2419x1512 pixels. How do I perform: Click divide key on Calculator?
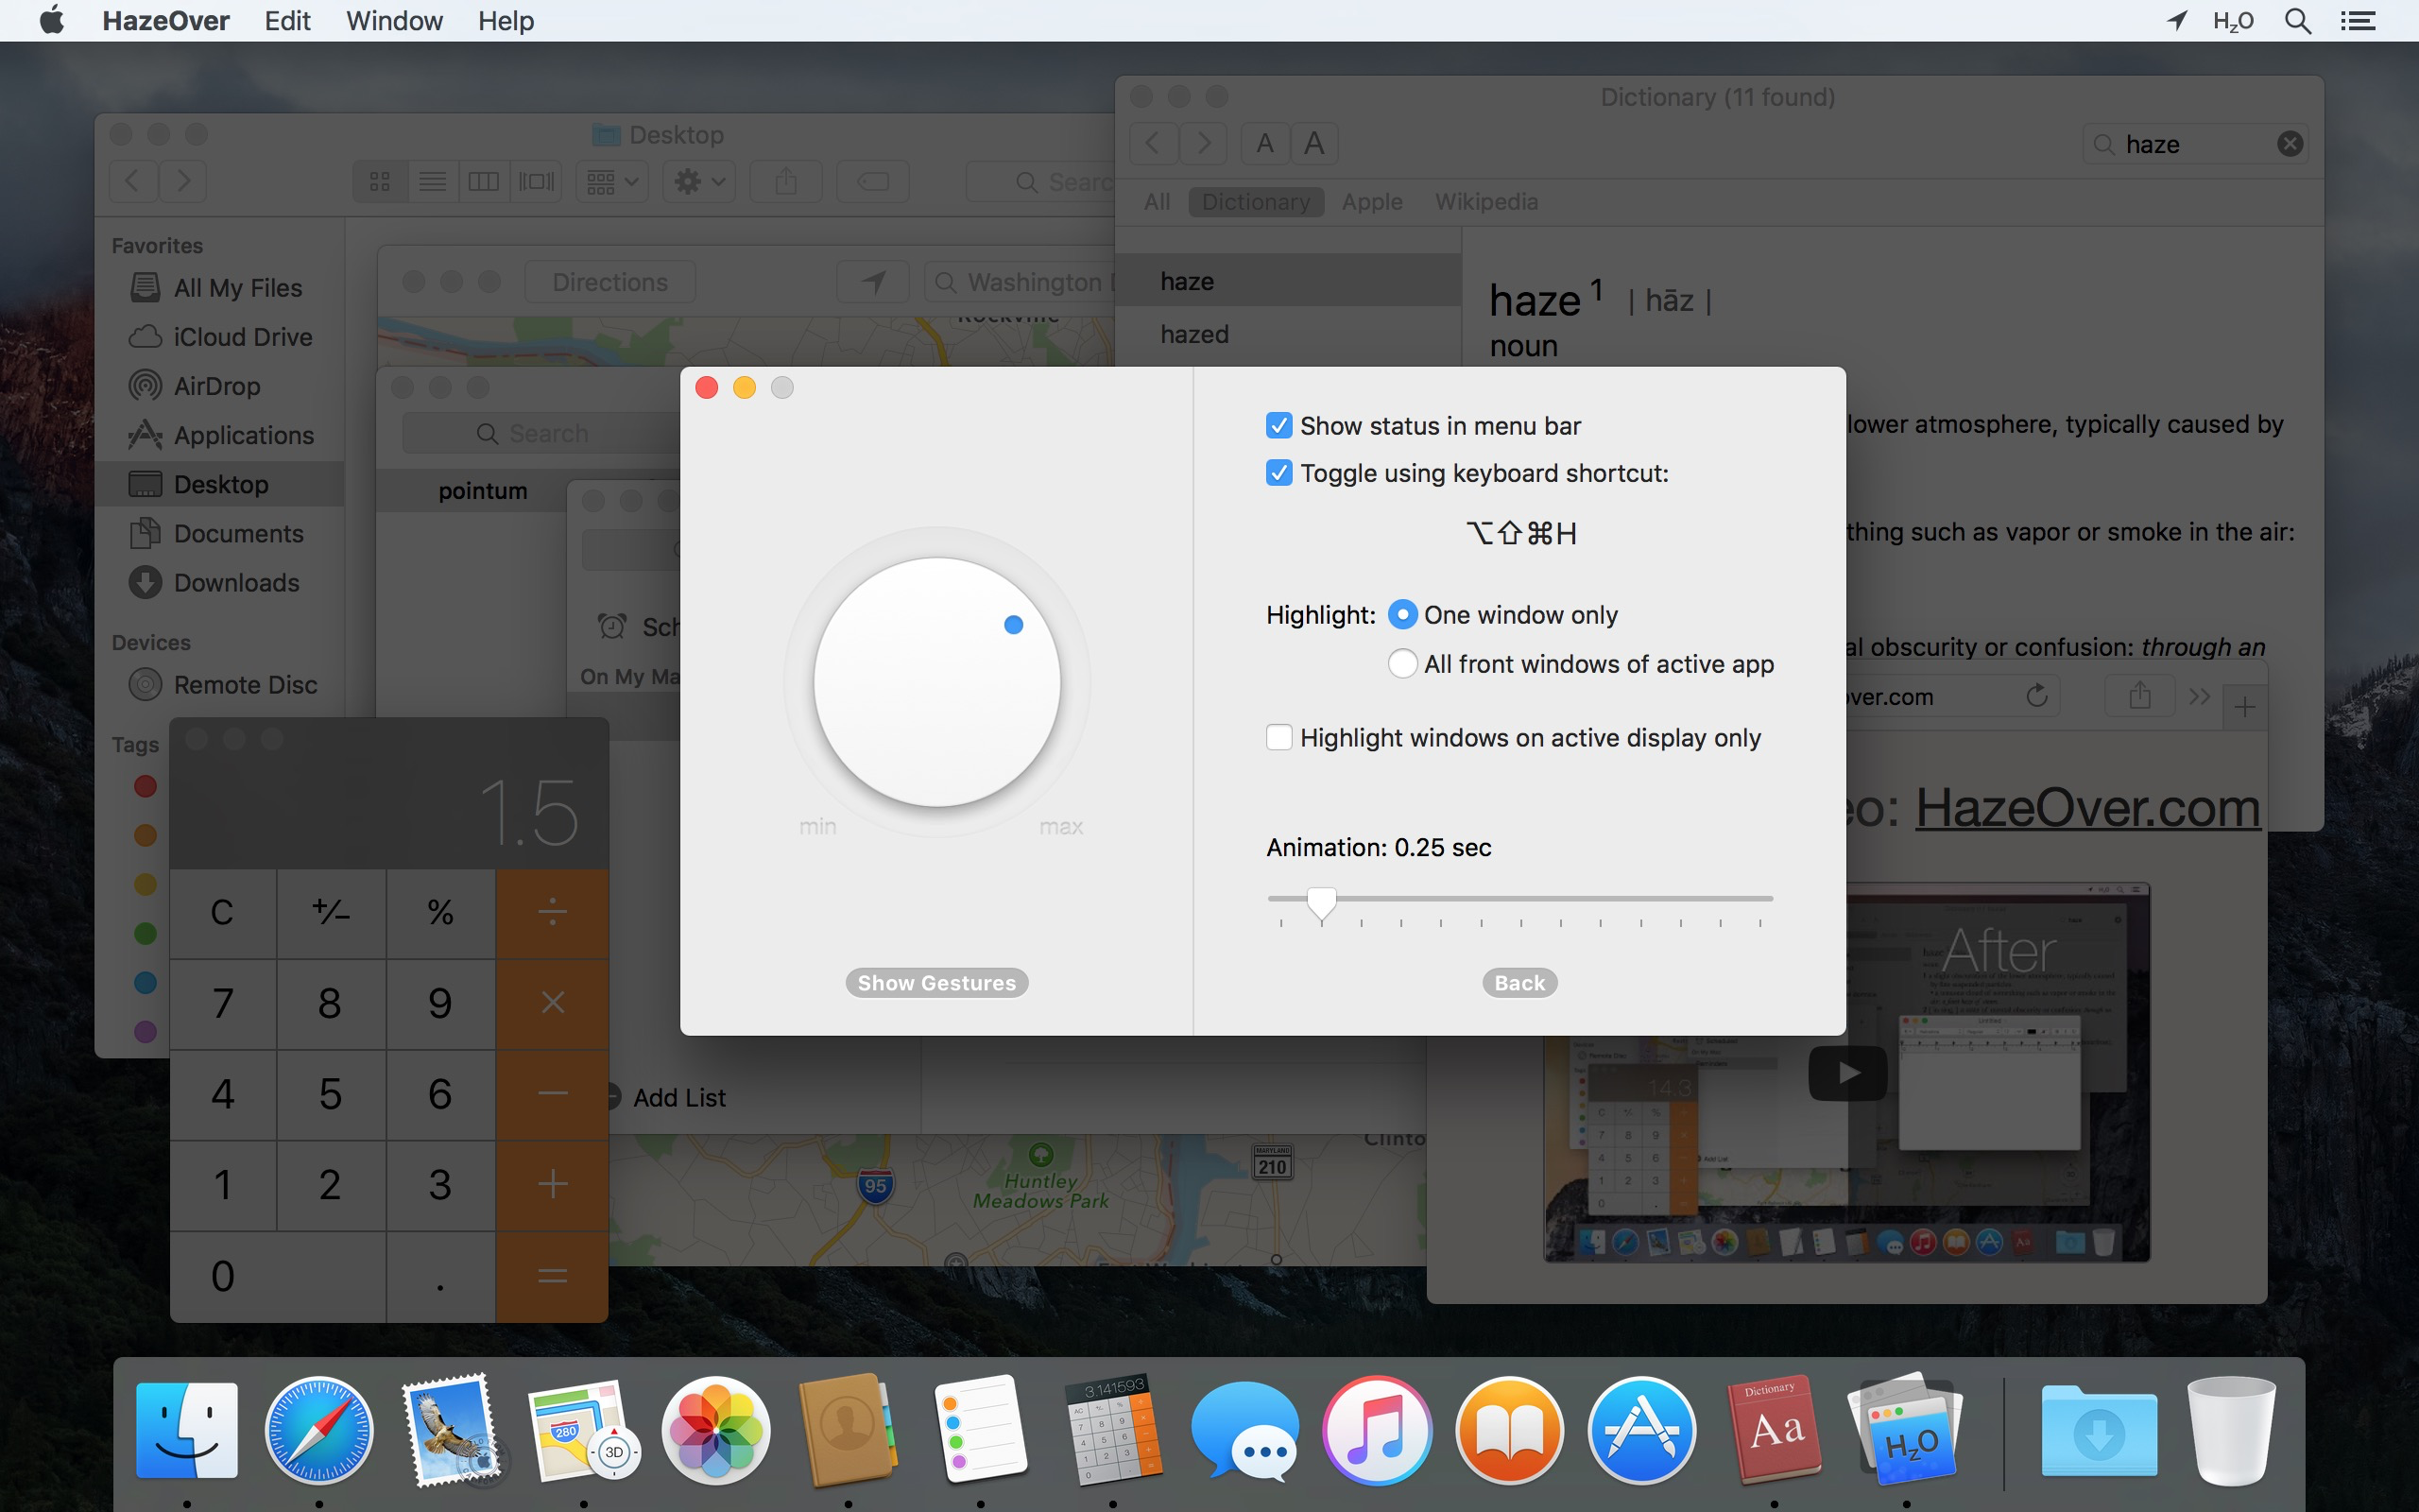coord(553,912)
